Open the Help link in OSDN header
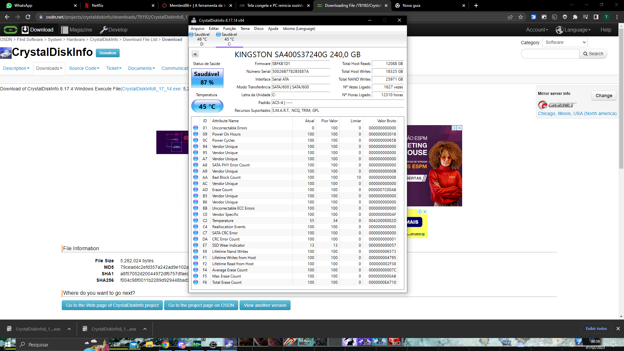Viewport: 624px width, 351px height. [x=606, y=30]
